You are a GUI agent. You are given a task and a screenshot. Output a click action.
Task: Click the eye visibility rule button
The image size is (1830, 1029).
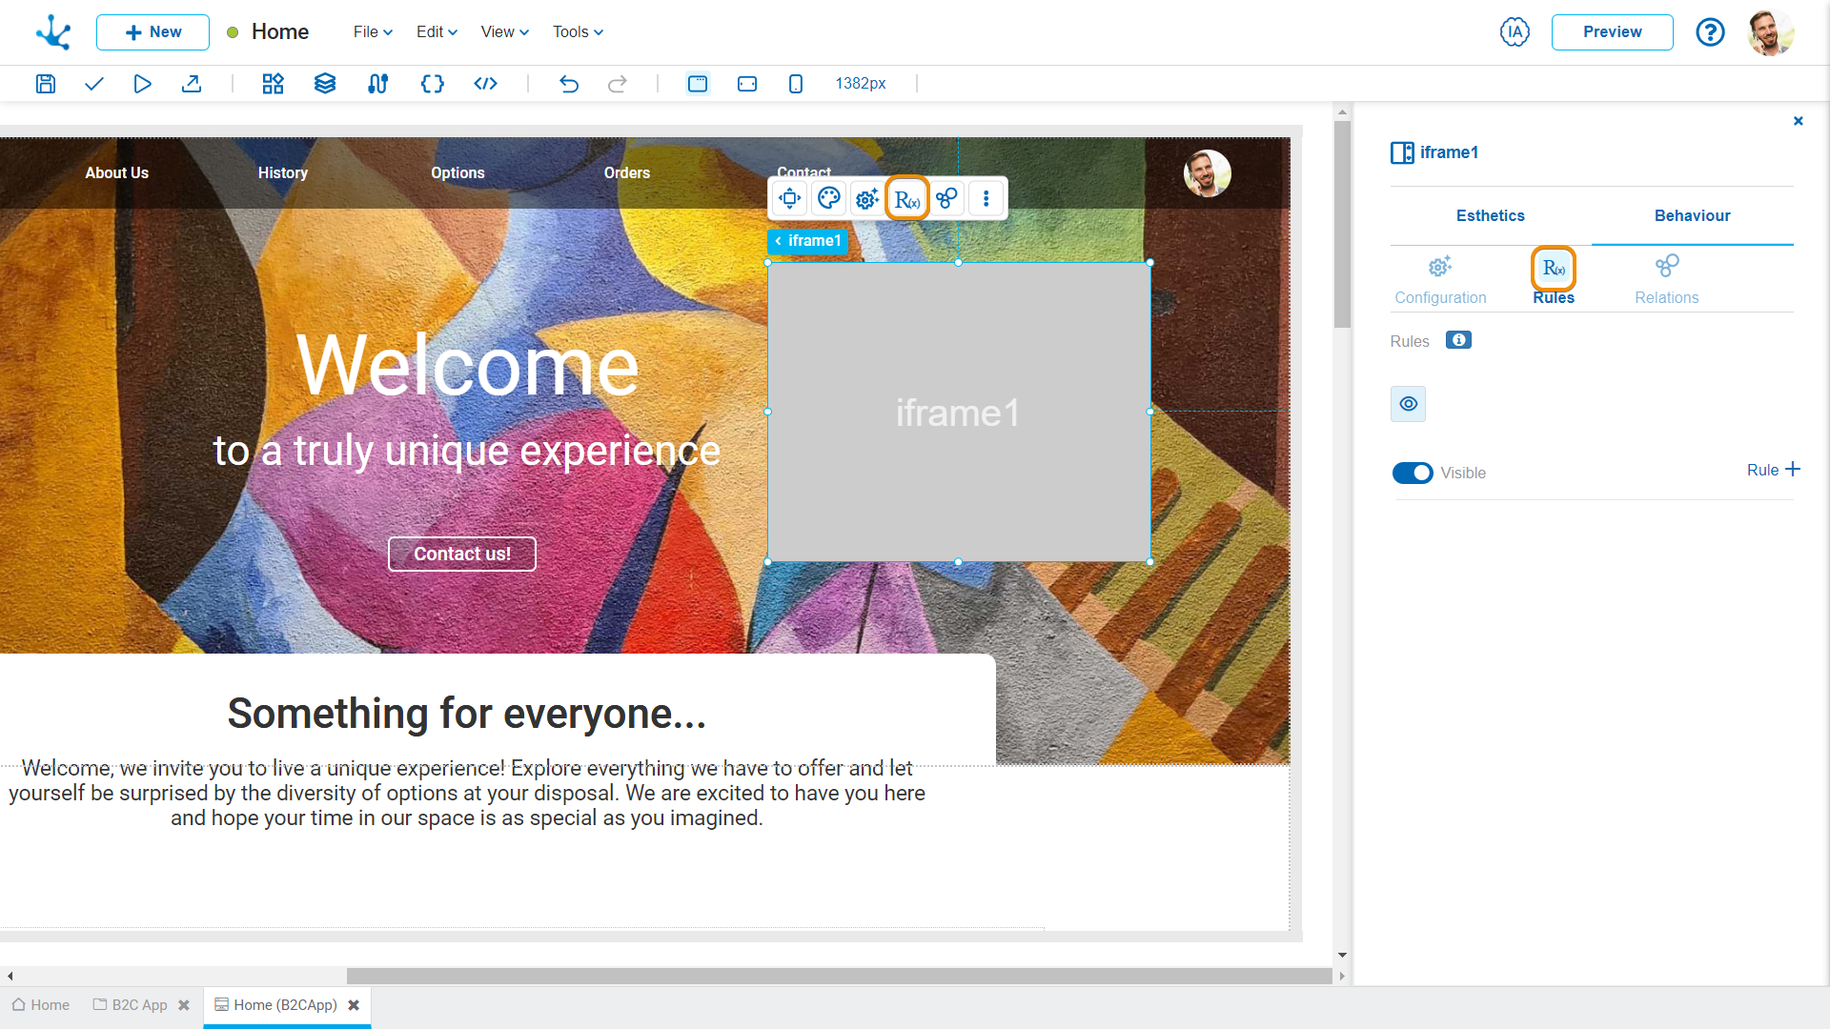(x=1408, y=404)
